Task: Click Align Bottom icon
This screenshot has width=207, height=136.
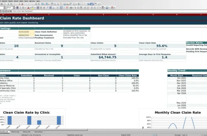Action: (53, 8)
